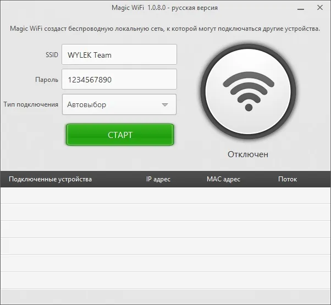This screenshot has height=305, width=331.
Task: Focus the SSID field with WYLEK Team
Action: click(119, 54)
